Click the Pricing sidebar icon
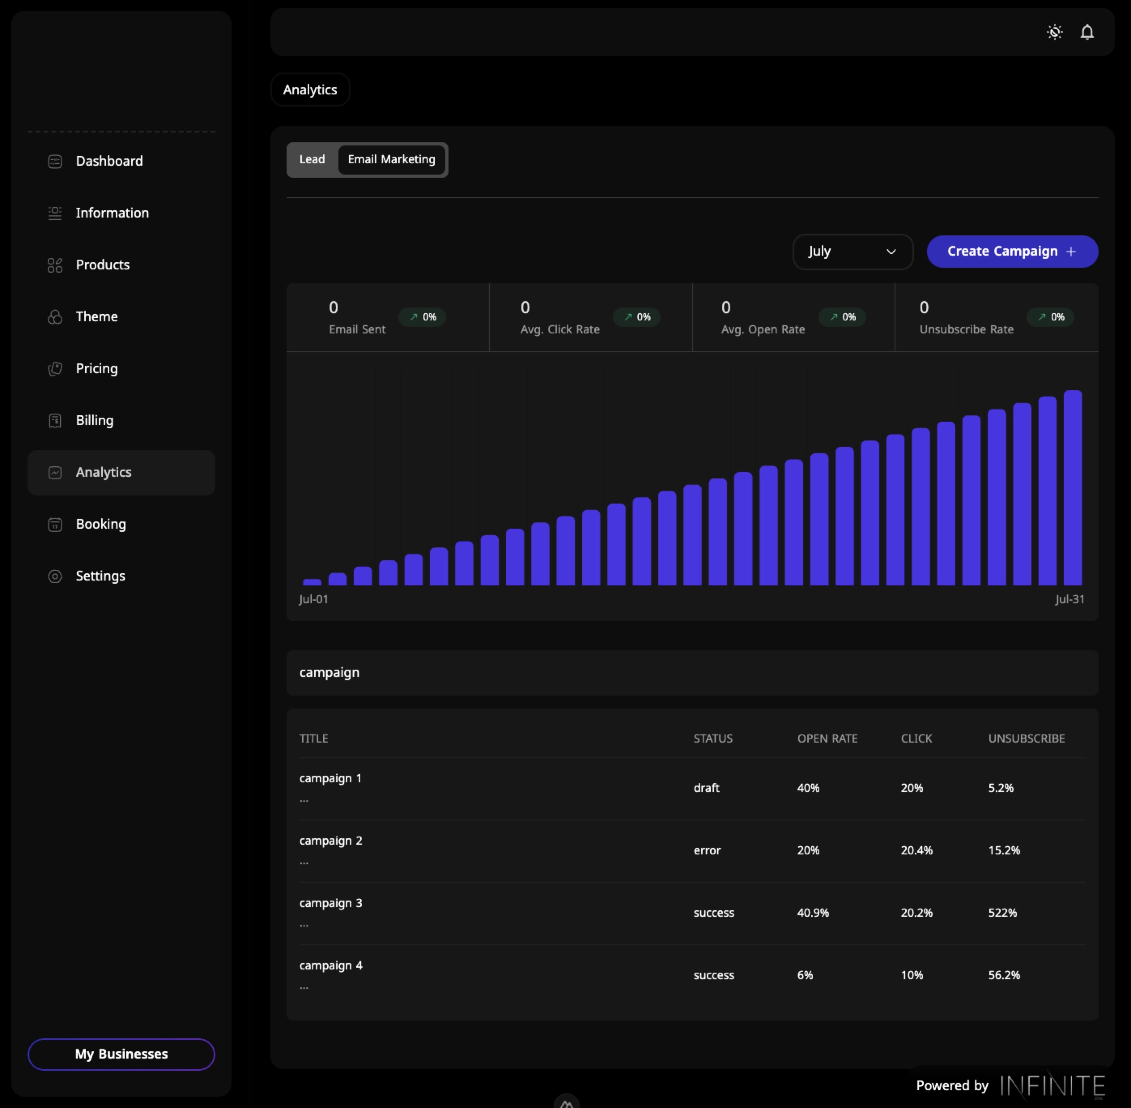This screenshot has height=1108, width=1131. (x=55, y=369)
